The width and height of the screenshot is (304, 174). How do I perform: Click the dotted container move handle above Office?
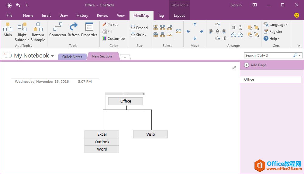click(x=125, y=94)
